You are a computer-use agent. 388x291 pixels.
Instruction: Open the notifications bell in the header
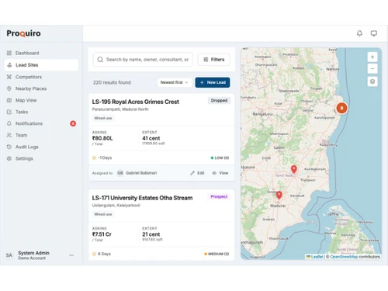[359, 33]
